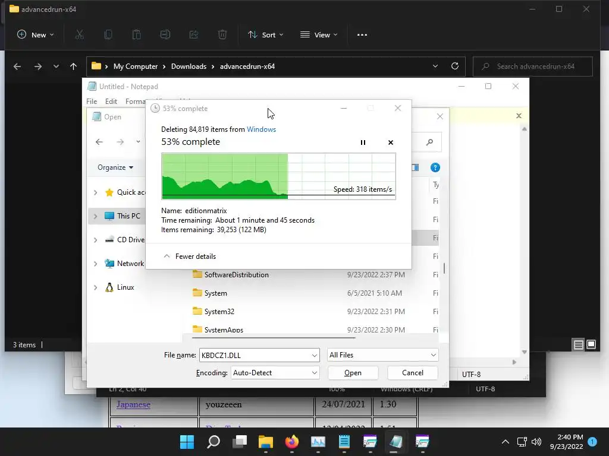
Task: Open Task View from taskbar
Action: click(240, 442)
